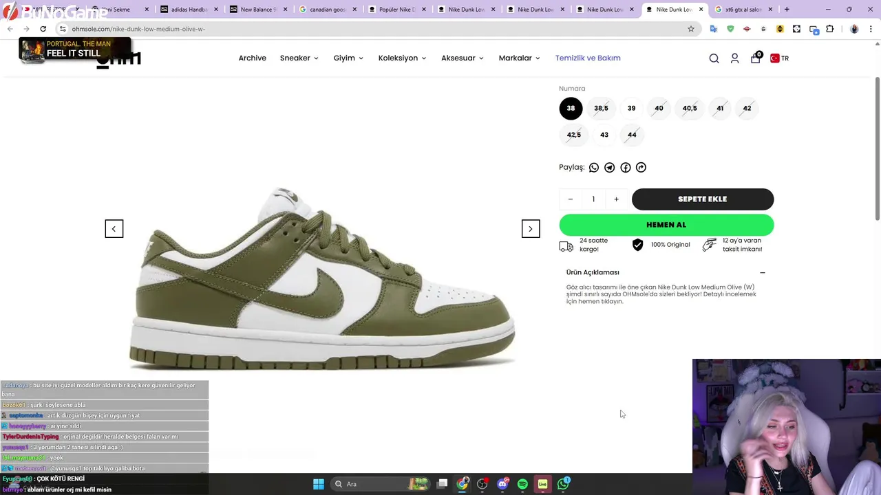
Task: Click the Nike Dunk shoe product image
Action: click(x=322, y=278)
